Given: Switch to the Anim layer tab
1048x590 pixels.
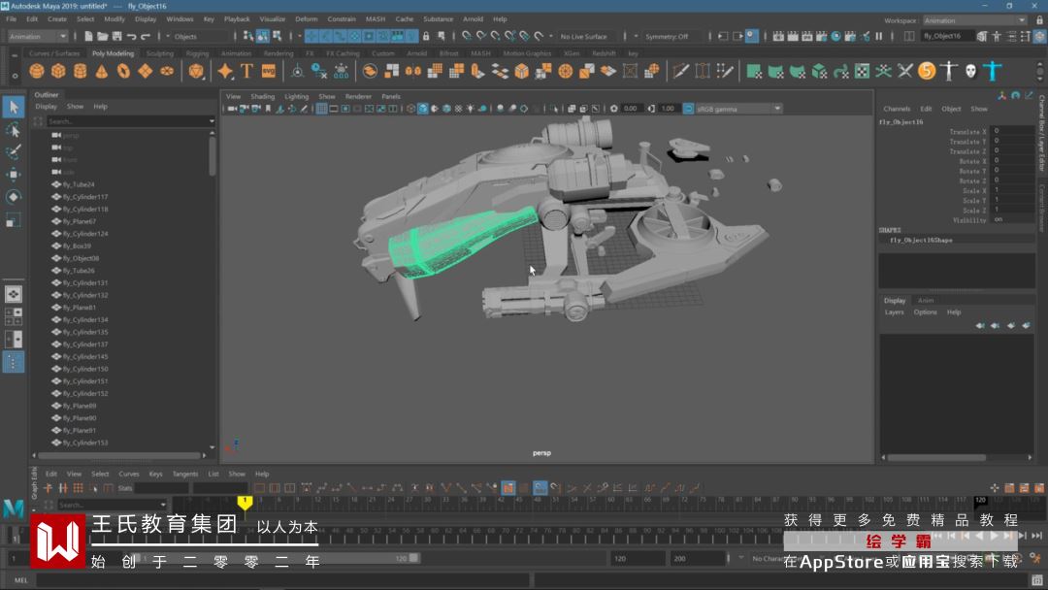Looking at the screenshot, I should (925, 300).
